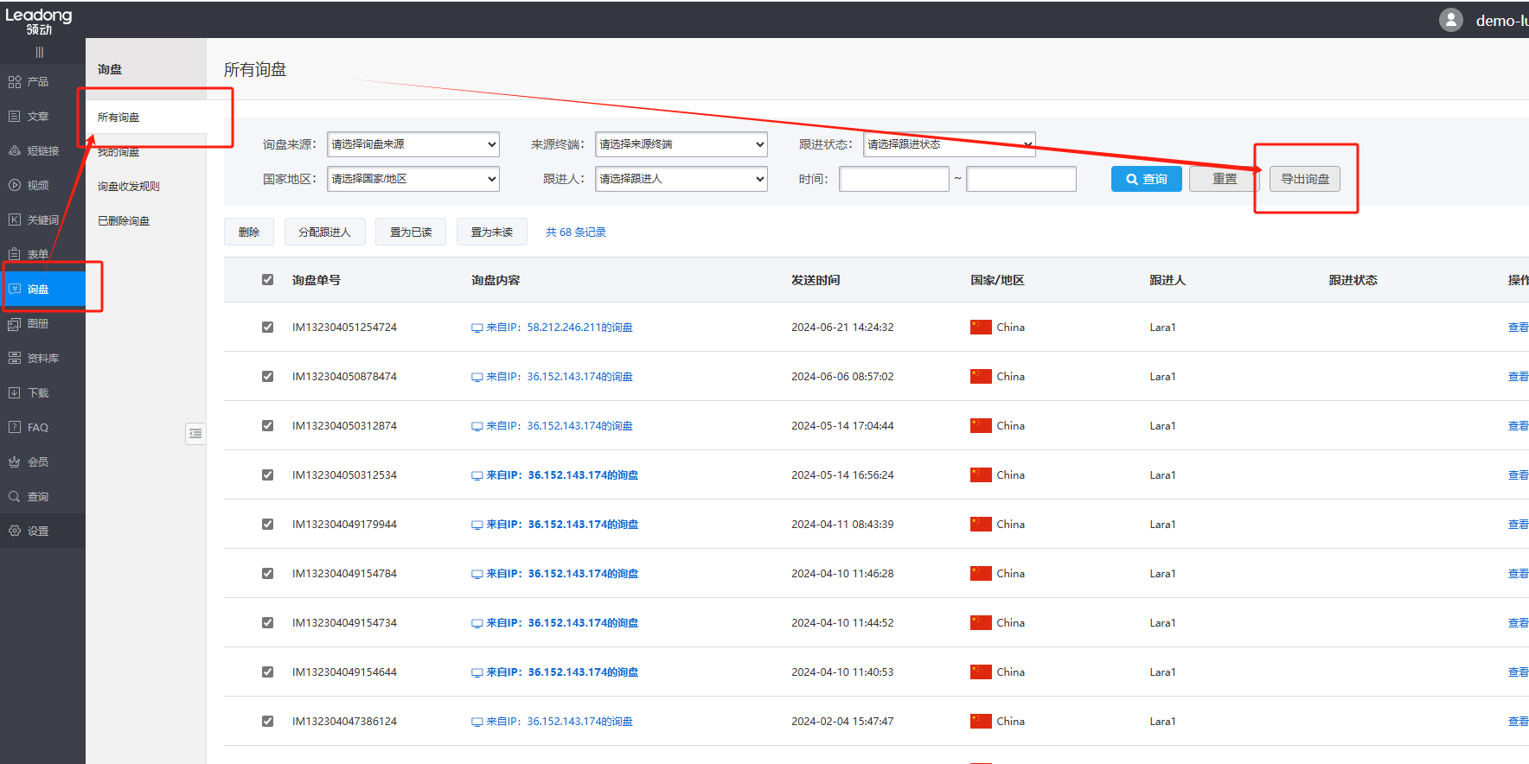Viewport: 1529px width, 764px height.
Task: Click the user avatar icon in header
Action: tap(1450, 20)
